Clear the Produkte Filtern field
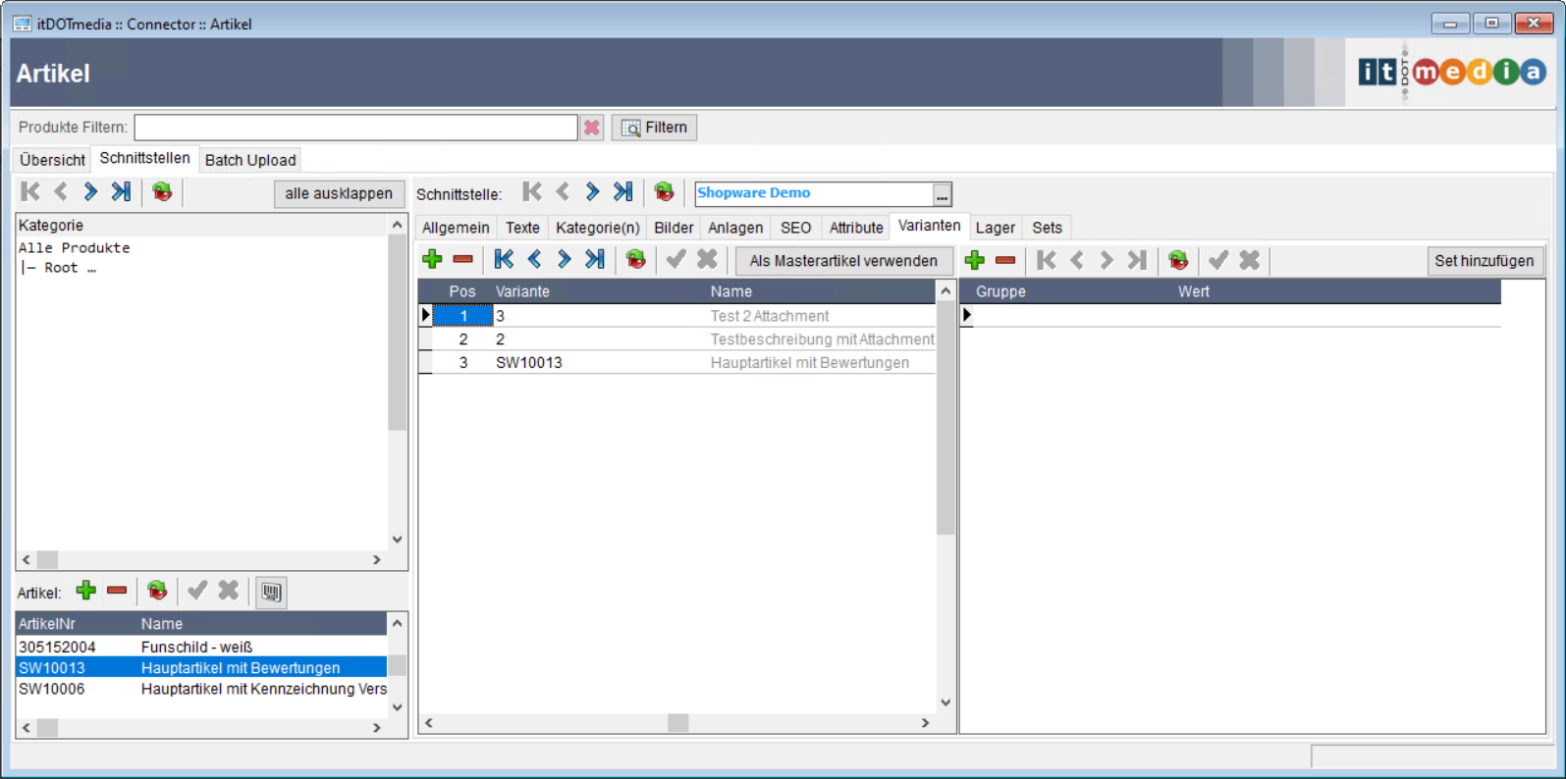This screenshot has height=779, width=1566. pos(591,128)
